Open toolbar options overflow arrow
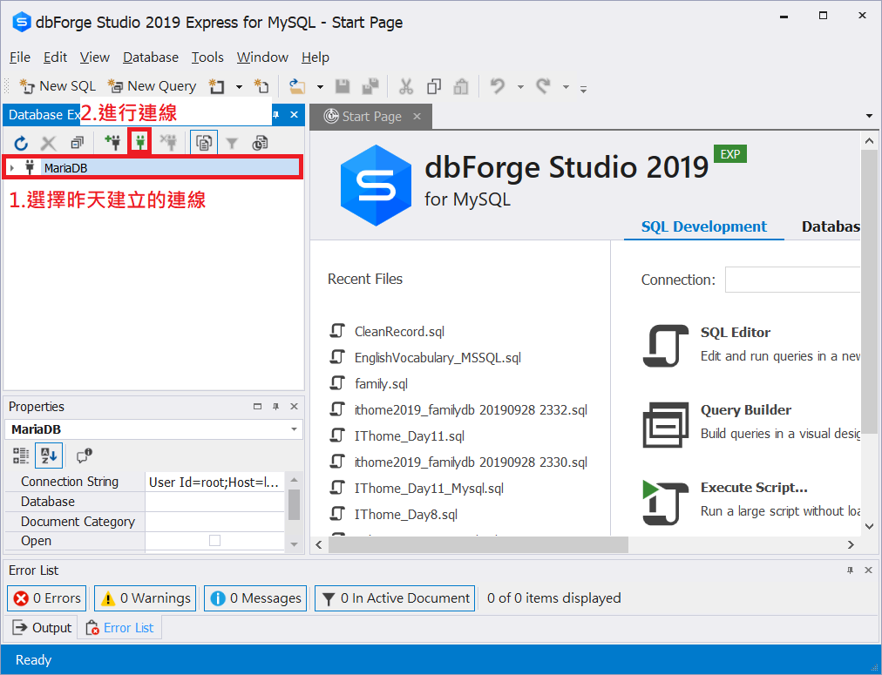Image resolution: width=882 pixels, height=675 pixels. click(x=583, y=89)
